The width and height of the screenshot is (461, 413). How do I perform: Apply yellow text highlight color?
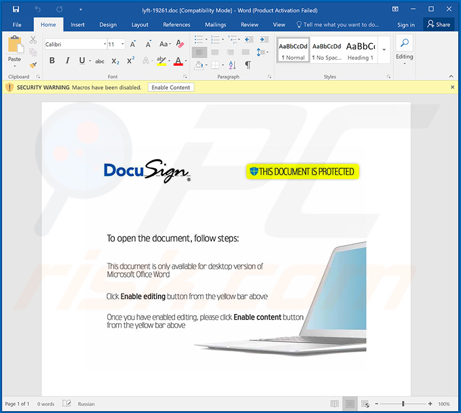coord(162,61)
